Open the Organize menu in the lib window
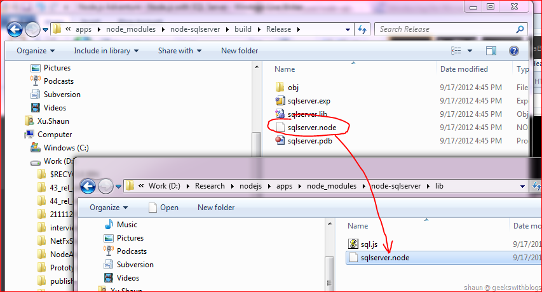 click(109, 208)
